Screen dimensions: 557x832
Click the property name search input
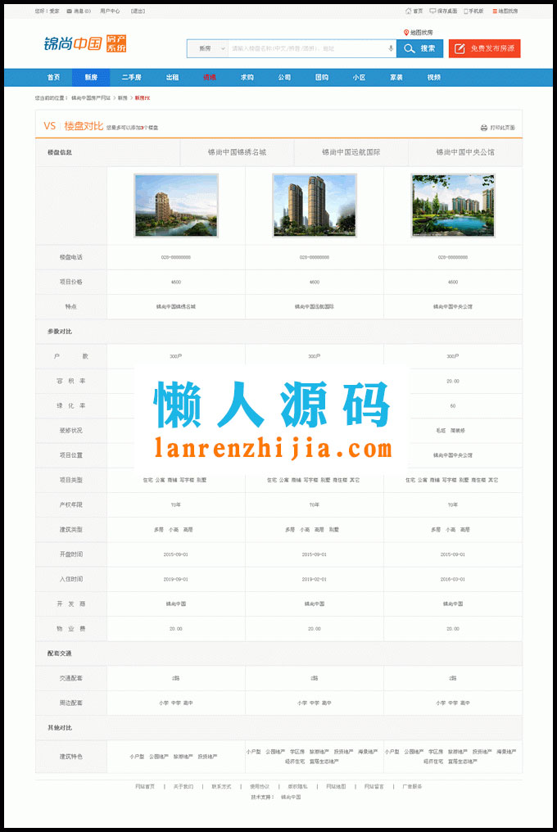[312, 48]
